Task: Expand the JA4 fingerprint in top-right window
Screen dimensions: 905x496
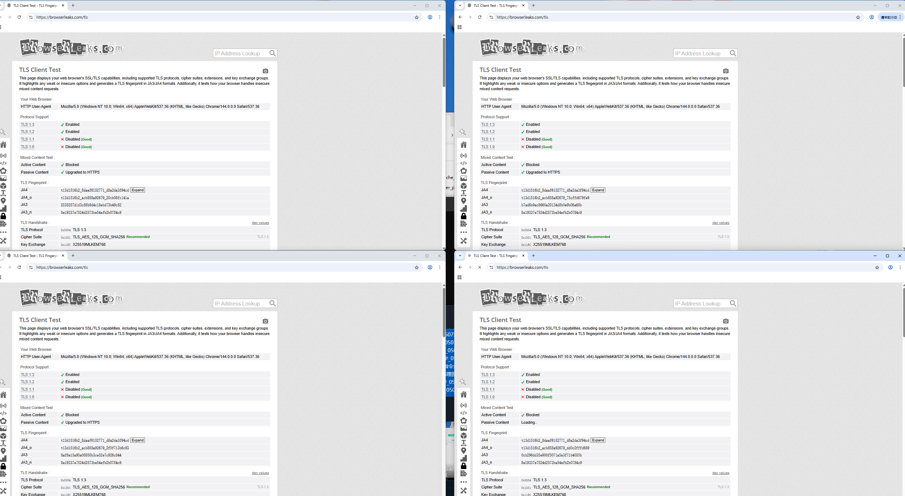Action: click(x=598, y=190)
